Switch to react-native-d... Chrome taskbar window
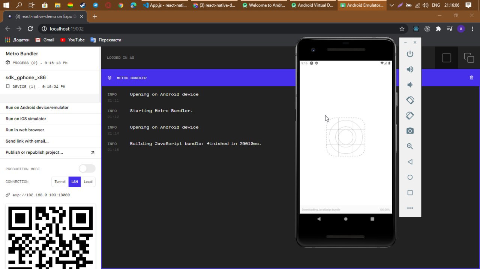Screen dimensions: 480x269 (215, 5)
